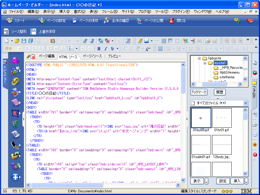Open dropdown arrow beside 表示 button
This screenshot has width=260, height=195.
pyautogui.click(x=207, y=181)
